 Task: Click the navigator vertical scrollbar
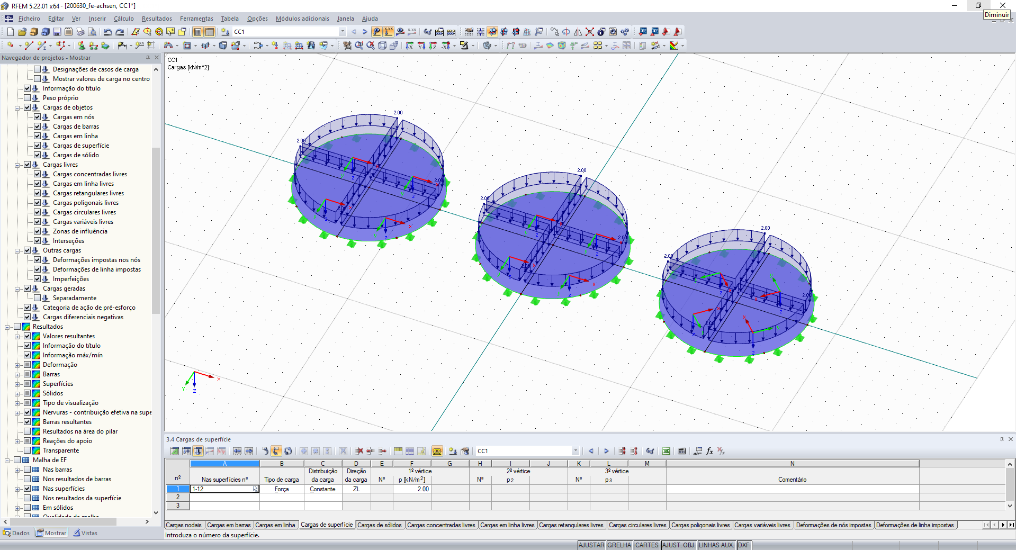click(x=156, y=230)
